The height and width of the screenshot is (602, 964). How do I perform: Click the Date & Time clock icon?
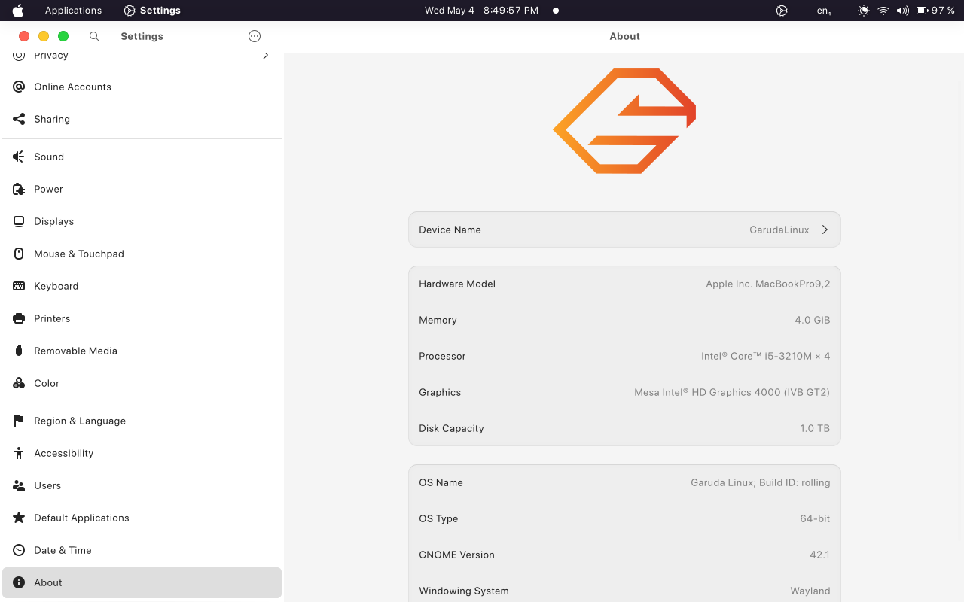(x=19, y=550)
